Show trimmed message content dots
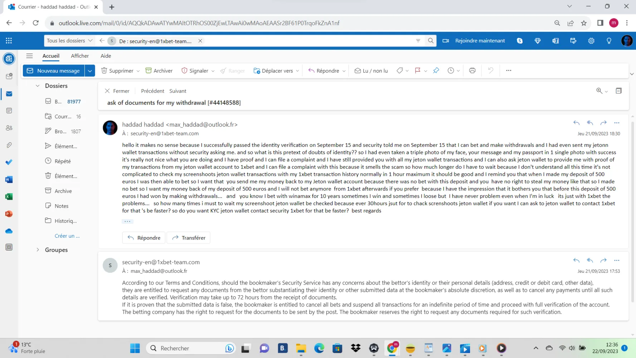636x358 pixels. coord(127,221)
